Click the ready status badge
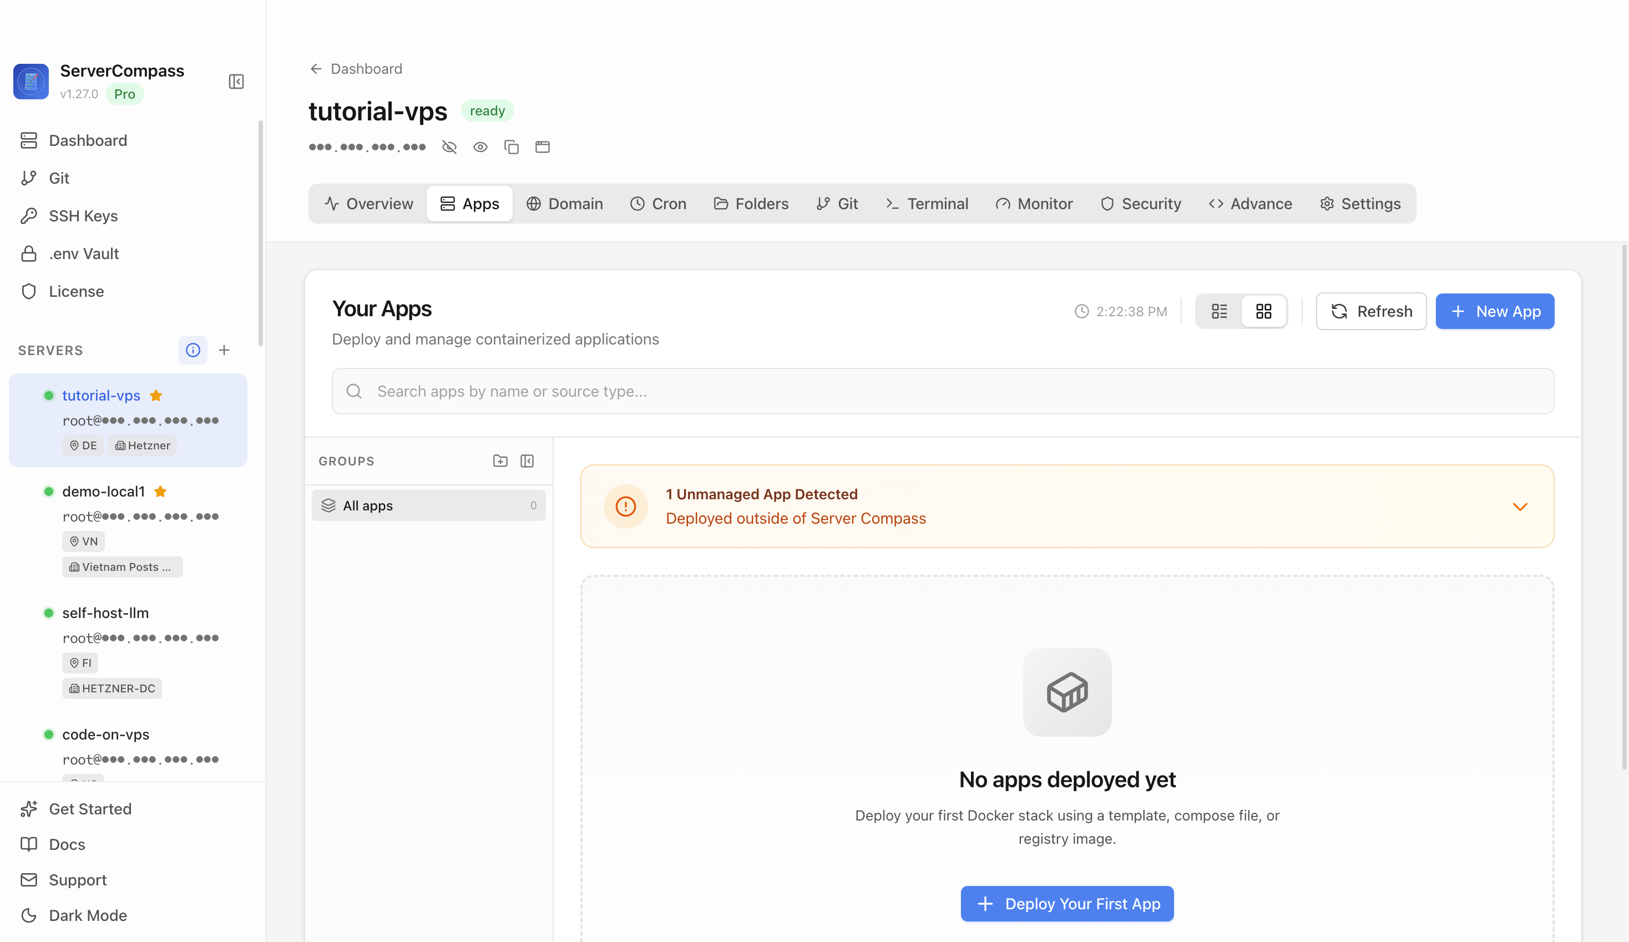Image resolution: width=1629 pixels, height=942 pixels. coord(487,110)
